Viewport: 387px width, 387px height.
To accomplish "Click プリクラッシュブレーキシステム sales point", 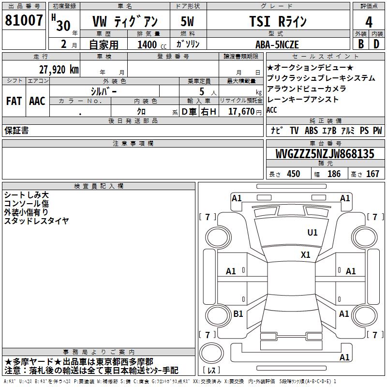I will point(321,78).
